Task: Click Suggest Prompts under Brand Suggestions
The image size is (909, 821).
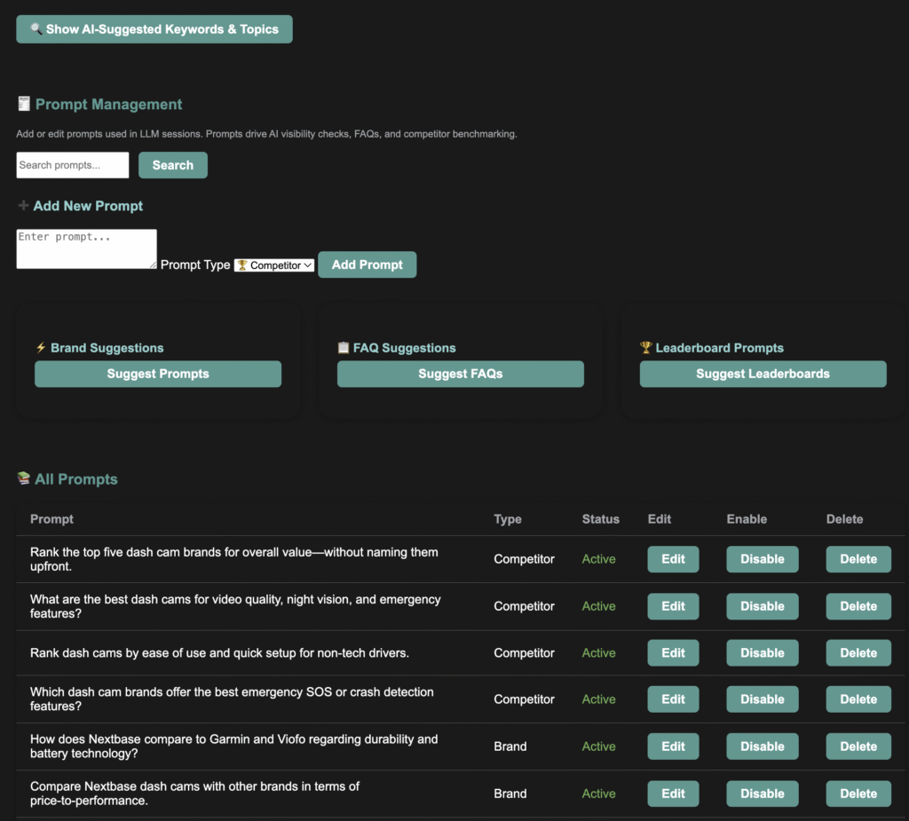Action: pos(158,374)
